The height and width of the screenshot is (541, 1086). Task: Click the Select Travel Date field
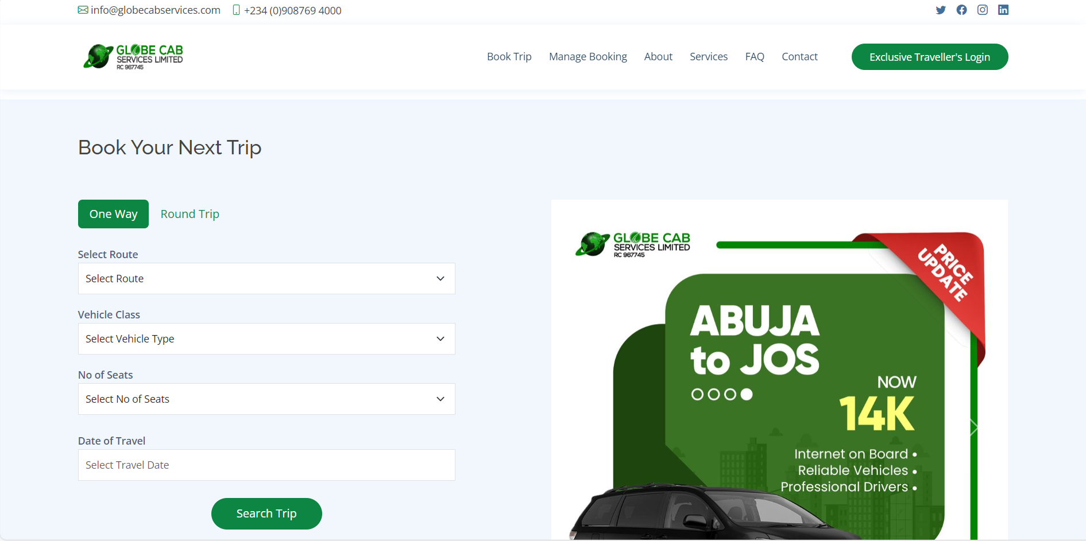point(266,465)
